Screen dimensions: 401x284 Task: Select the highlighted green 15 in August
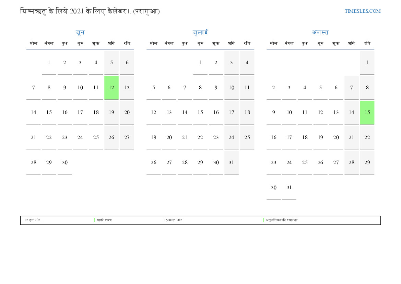coord(367,112)
